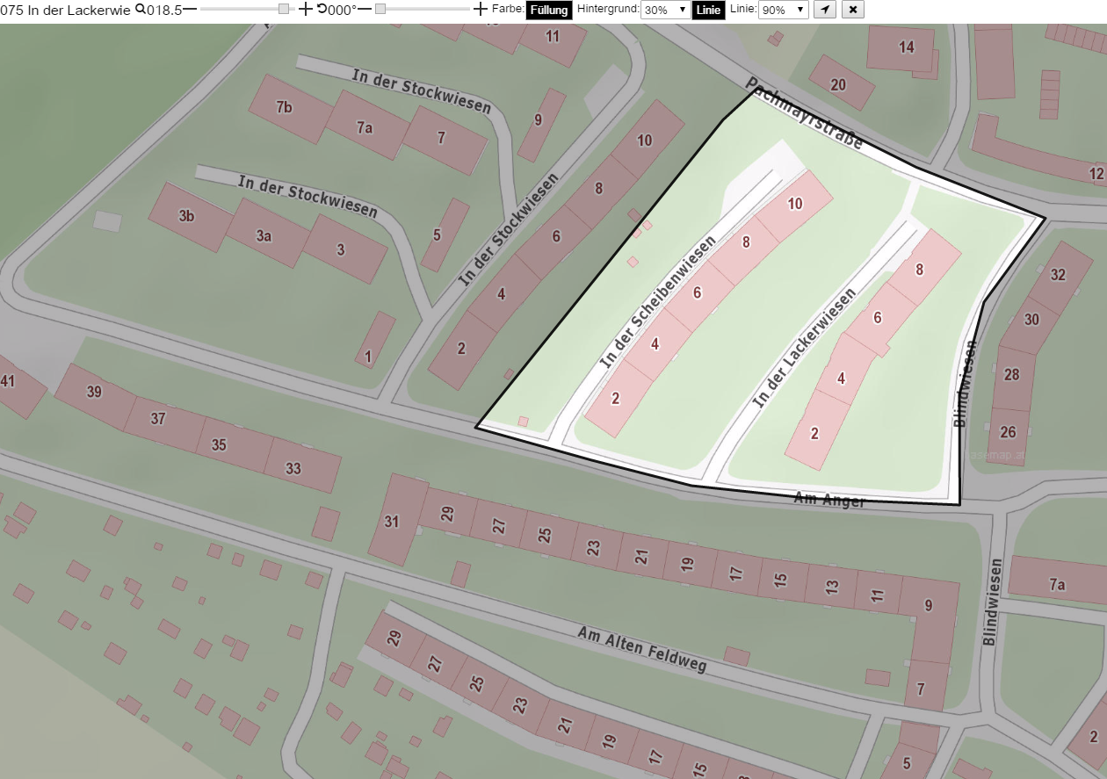Increase rotation with the plus icon

(x=480, y=10)
